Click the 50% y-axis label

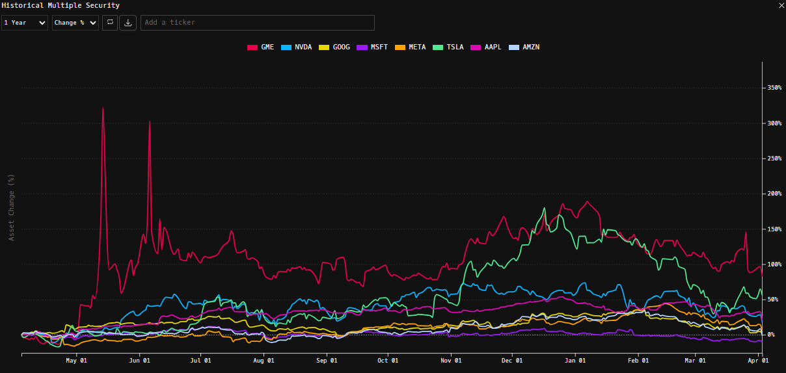click(773, 299)
